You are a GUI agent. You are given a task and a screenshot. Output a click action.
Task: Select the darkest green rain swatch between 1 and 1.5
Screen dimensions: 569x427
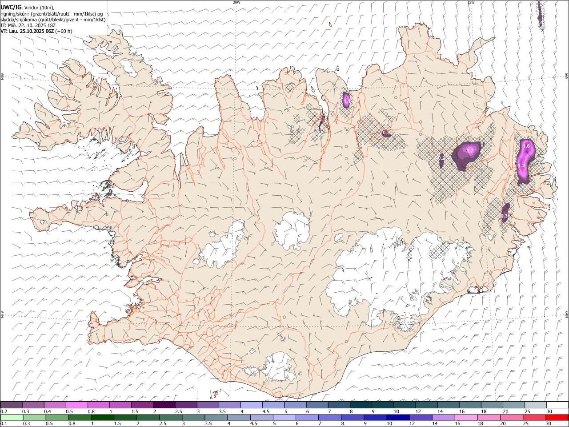(x=103, y=417)
